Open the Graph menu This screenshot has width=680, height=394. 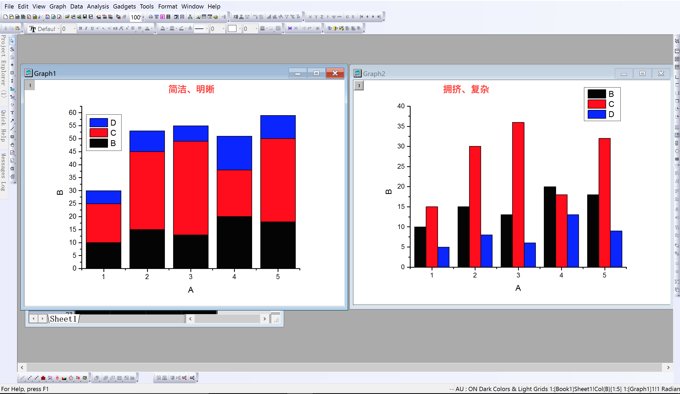pyautogui.click(x=58, y=6)
